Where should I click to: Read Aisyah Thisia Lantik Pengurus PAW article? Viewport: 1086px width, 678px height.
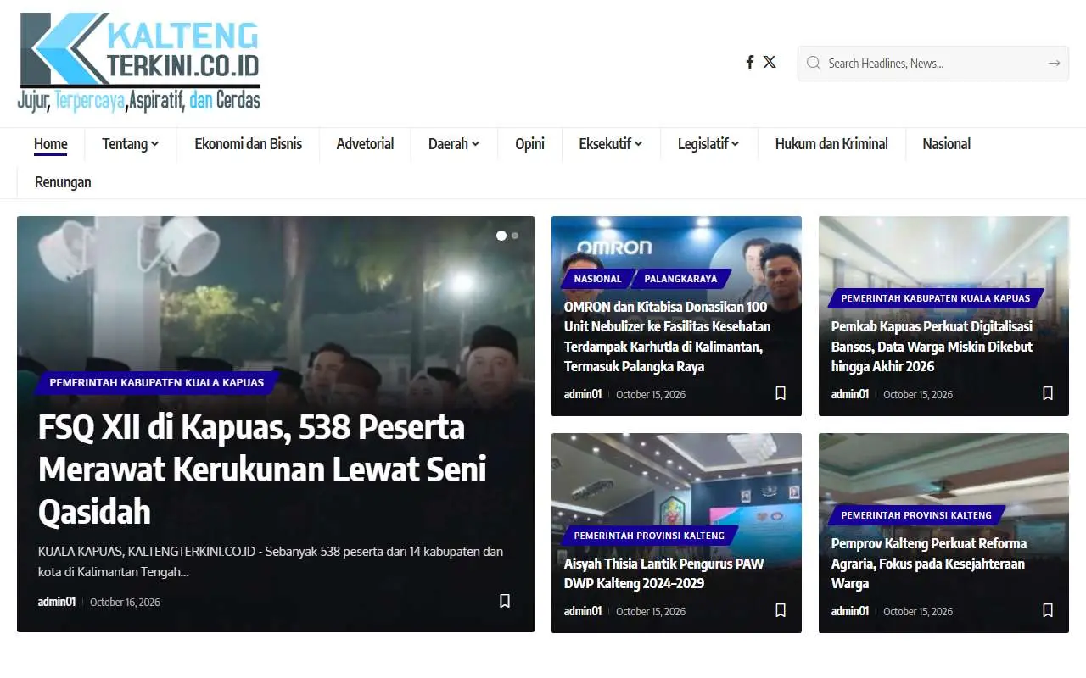(x=664, y=574)
